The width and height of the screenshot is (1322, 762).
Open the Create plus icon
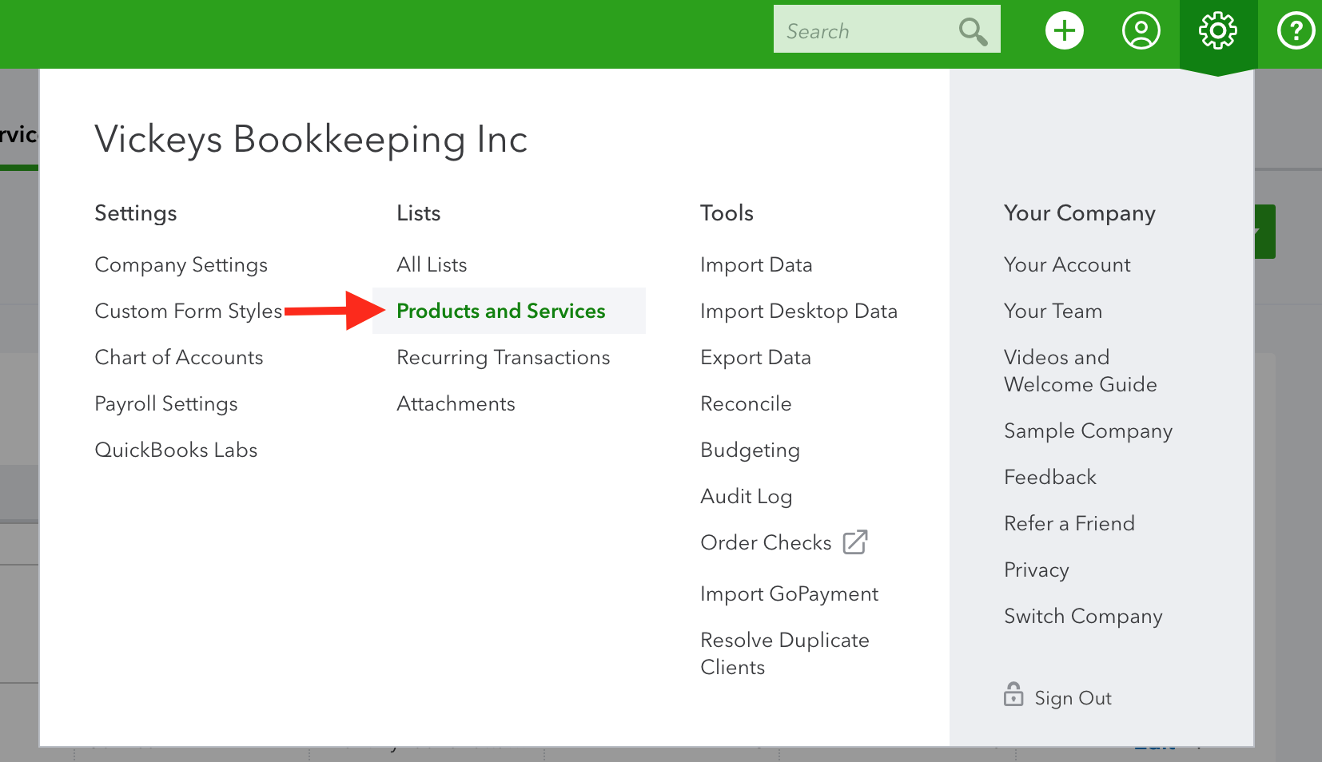pos(1064,31)
